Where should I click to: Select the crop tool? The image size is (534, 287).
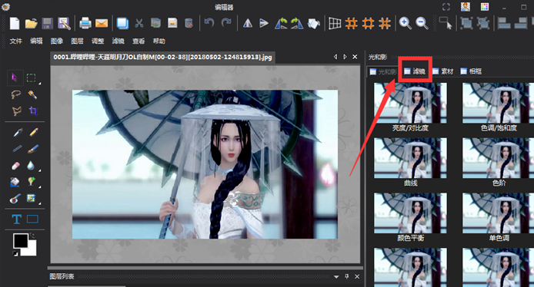[x=33, y=111]
